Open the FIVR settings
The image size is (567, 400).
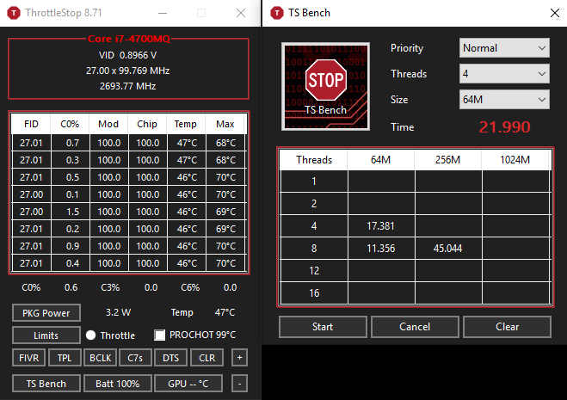click(29, 358)
